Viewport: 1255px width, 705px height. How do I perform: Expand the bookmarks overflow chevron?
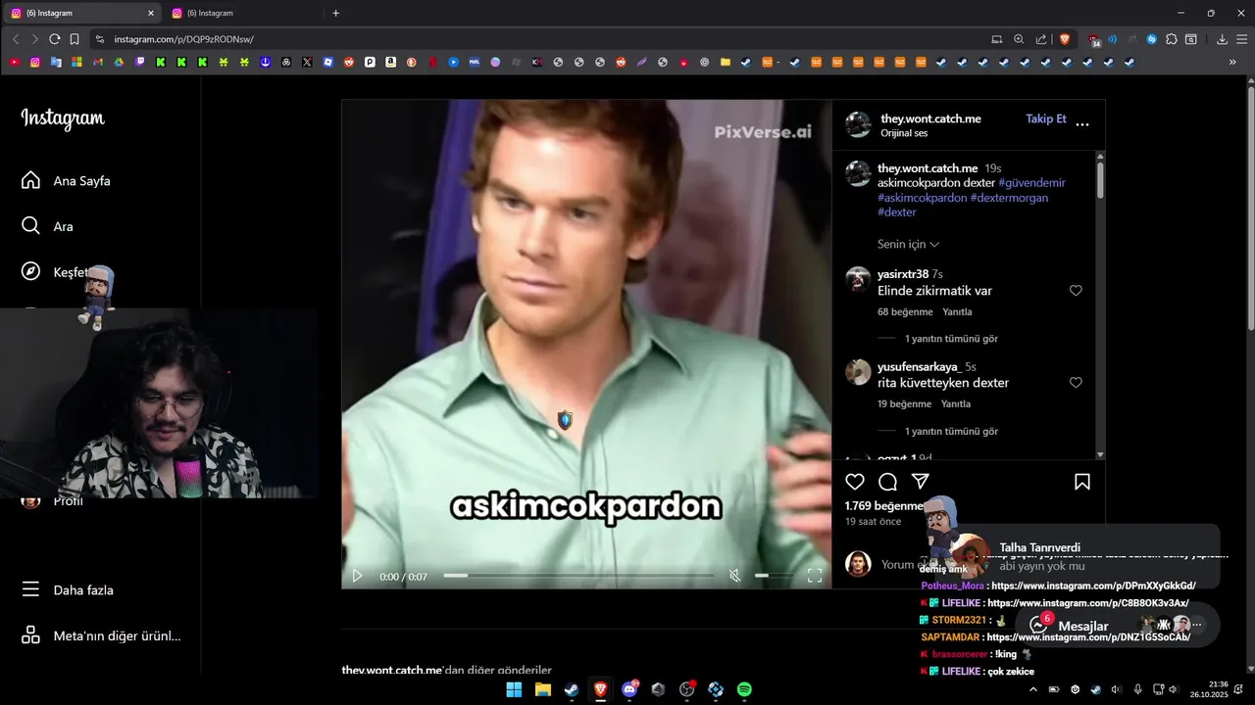[x=1232, y=62]
